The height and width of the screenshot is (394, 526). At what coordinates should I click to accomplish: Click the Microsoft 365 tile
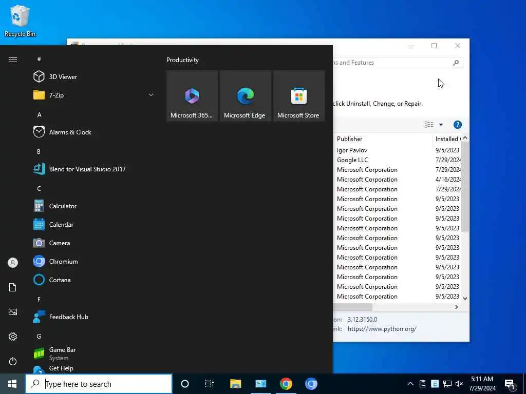(x=192, y=96)
